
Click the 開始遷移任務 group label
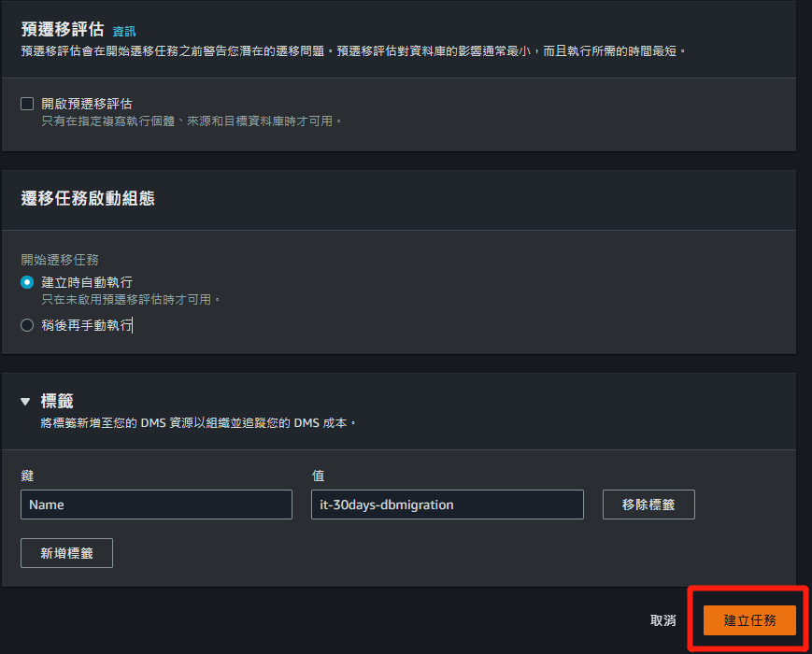[x=60, y=260]
